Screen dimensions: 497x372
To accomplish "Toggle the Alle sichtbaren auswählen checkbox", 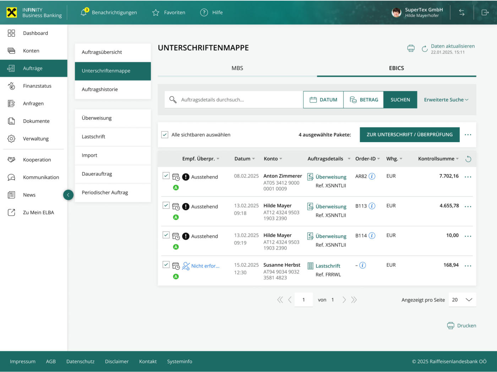I will coord(165,135).
